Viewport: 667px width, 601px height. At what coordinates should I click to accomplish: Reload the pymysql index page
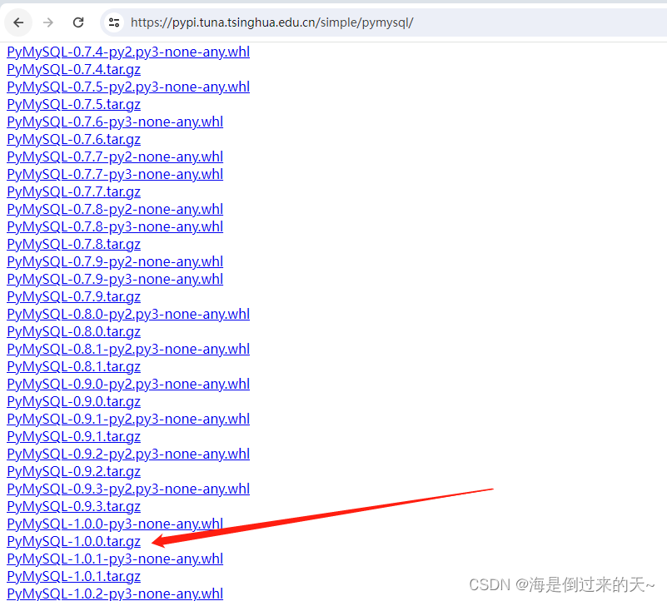tap(78, 22)
